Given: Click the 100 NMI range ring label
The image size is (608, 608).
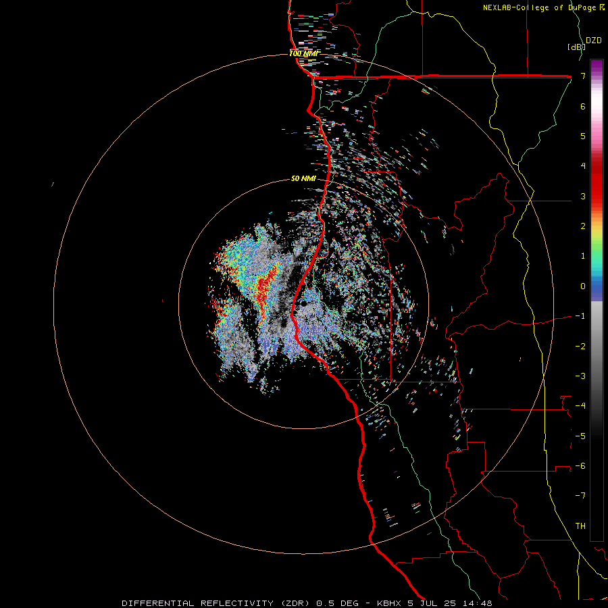Looking at the screenshot, I should pos(305,53).
